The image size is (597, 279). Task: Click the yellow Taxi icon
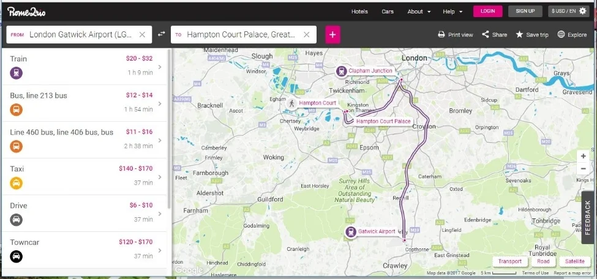click(17, 183)
